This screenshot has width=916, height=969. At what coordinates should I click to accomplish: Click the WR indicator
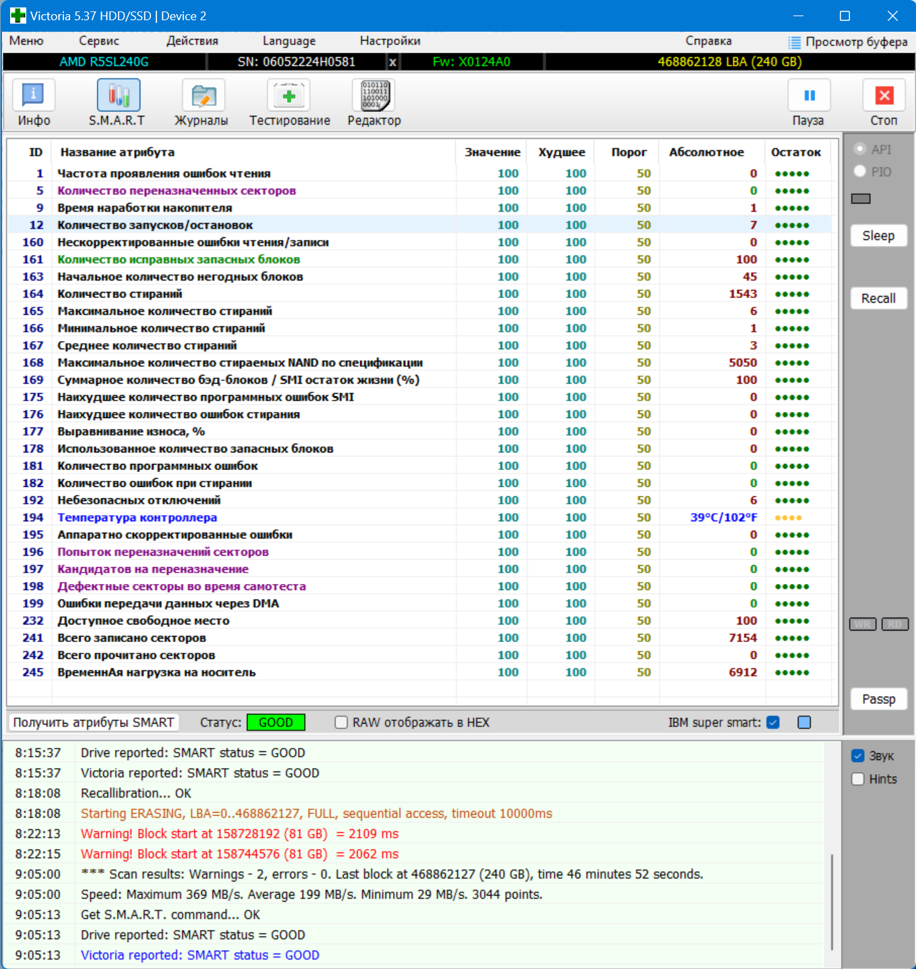(863, 624)
